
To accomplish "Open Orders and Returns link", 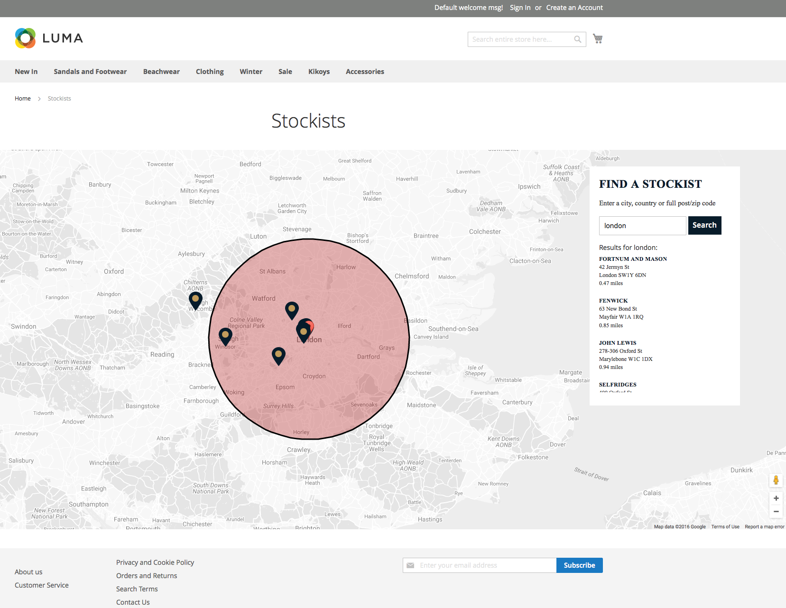I will point(147,576).
